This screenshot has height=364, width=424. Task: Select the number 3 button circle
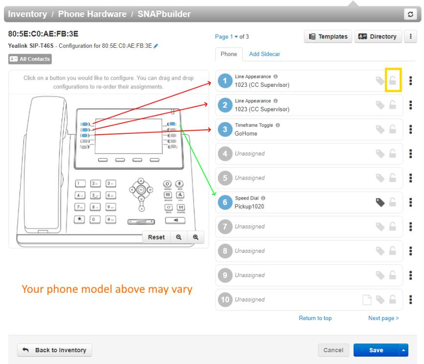pyautogui.click(x=225, y=129)
